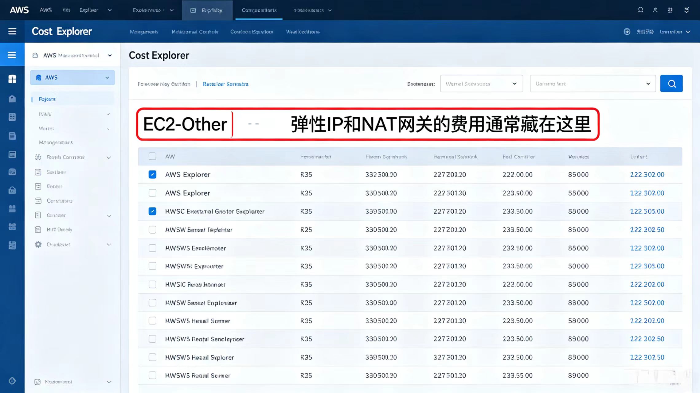Expand the Cawlieast sidebar section
This screenshot has width=700, height=393.
[x=109, y=245]
